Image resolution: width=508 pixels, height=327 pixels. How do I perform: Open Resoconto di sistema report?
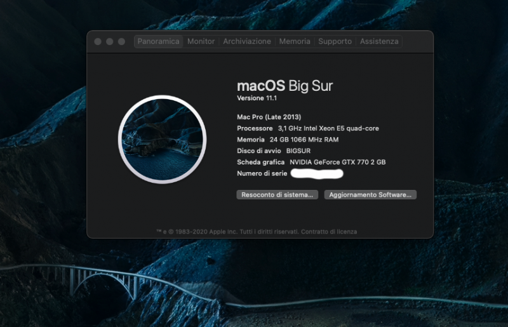(x=277, y=195)
